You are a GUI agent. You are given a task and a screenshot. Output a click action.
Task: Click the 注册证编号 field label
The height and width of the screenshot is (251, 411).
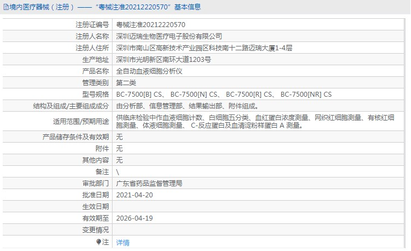coord(92,25)
